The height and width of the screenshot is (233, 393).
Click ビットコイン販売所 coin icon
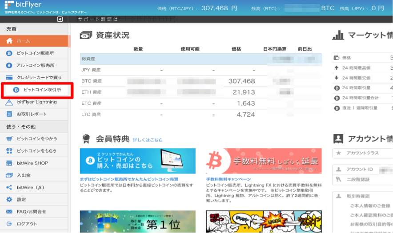(9, 53)
